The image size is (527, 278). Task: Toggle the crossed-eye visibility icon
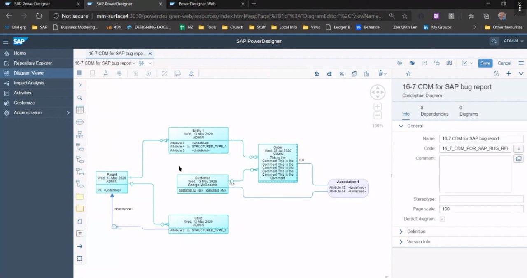point(399,63)
